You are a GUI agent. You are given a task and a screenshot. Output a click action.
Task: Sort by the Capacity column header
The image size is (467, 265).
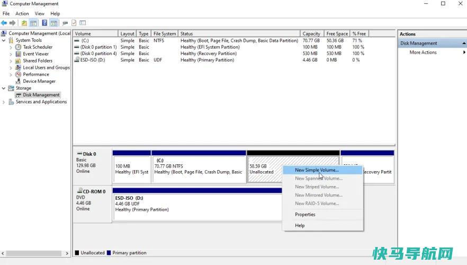[312, 34]
